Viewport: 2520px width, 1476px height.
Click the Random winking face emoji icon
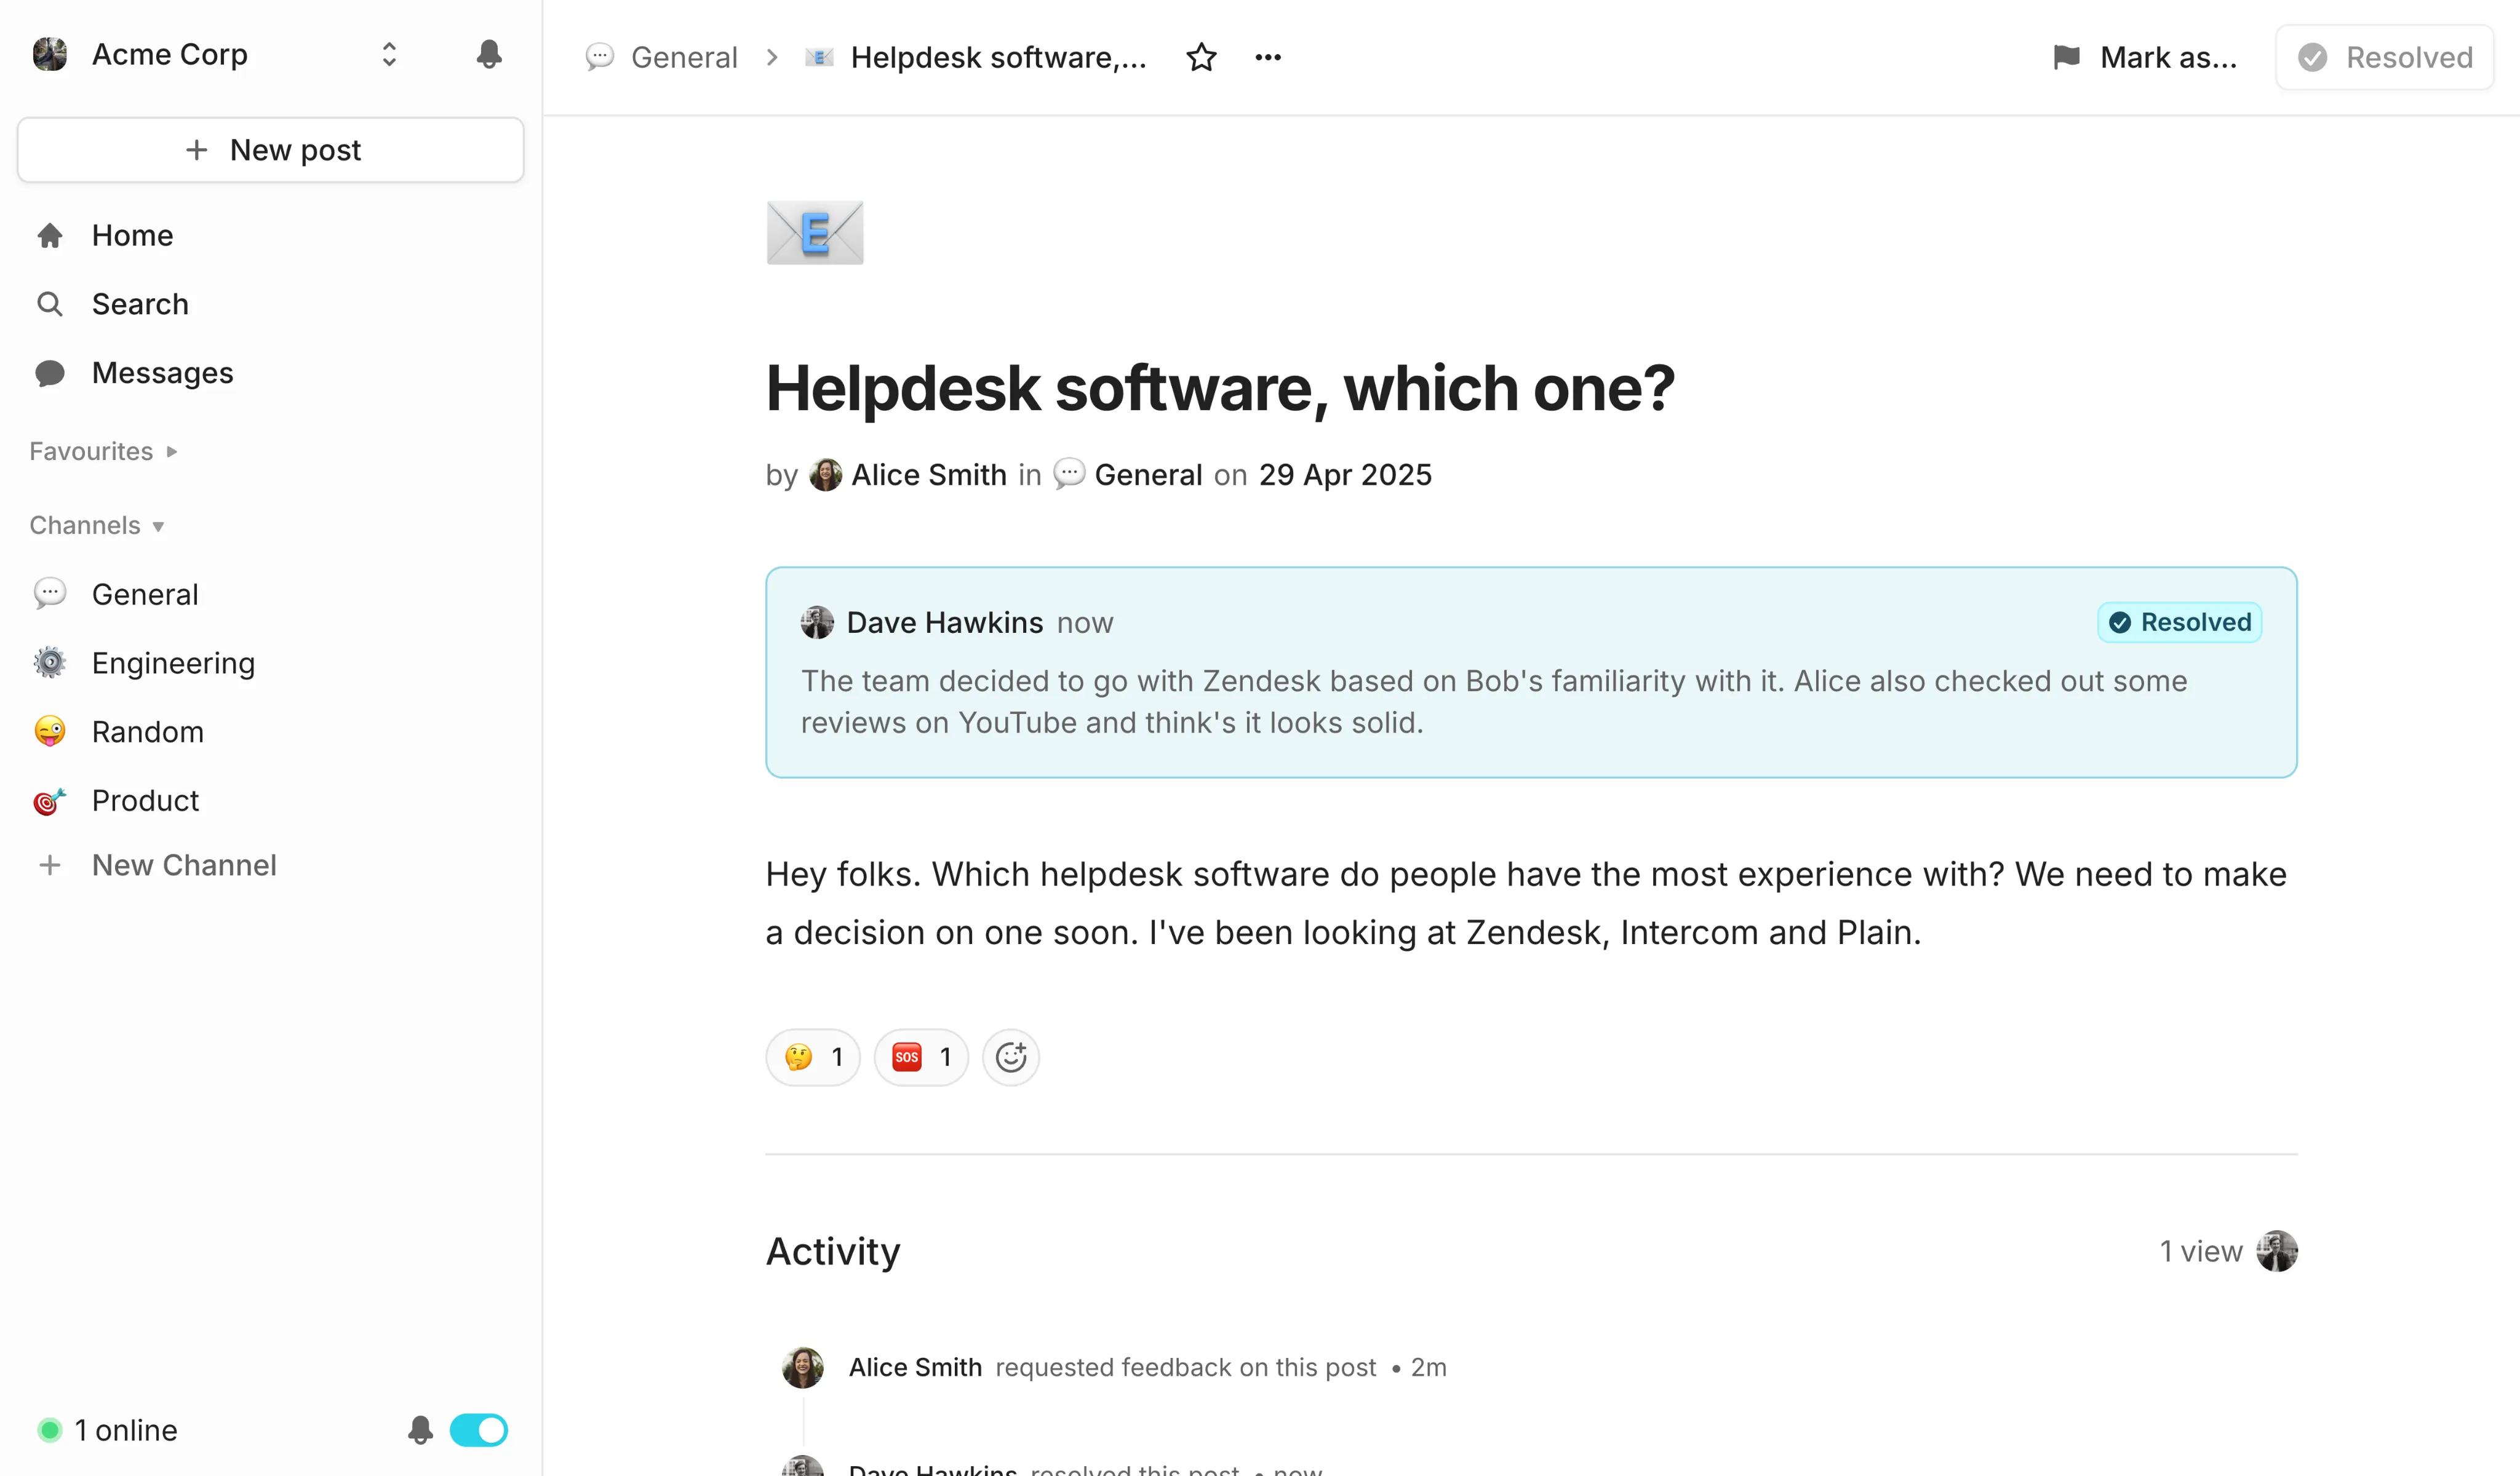[x=49, y=731]
